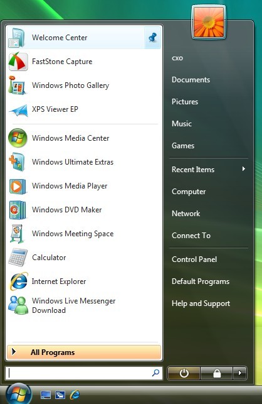Open shutdown options arrow beside the lock button

(240, 373)
